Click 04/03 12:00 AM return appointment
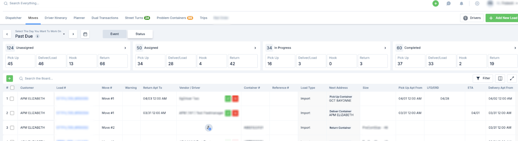This screenshot has width=518, height=141. pyautogui.click(x=155, y=98)
